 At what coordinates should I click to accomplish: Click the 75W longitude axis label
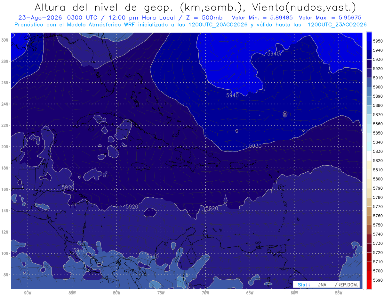[x=161, y=293]
